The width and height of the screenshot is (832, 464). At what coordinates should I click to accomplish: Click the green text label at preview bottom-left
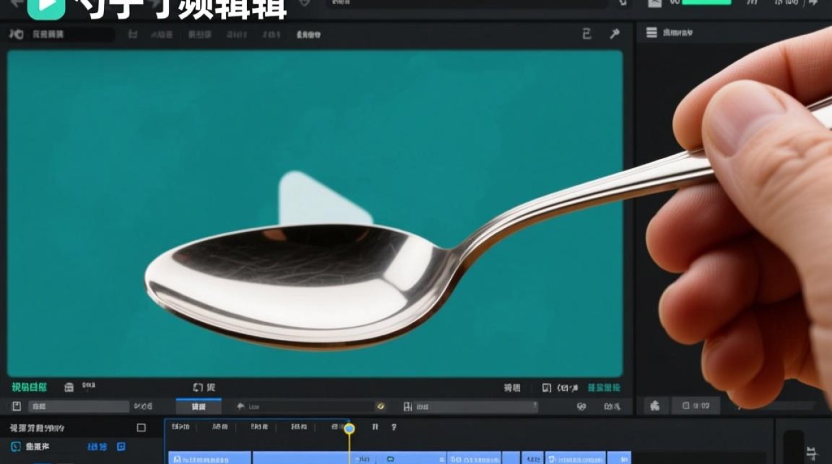(x=29, y=387)
